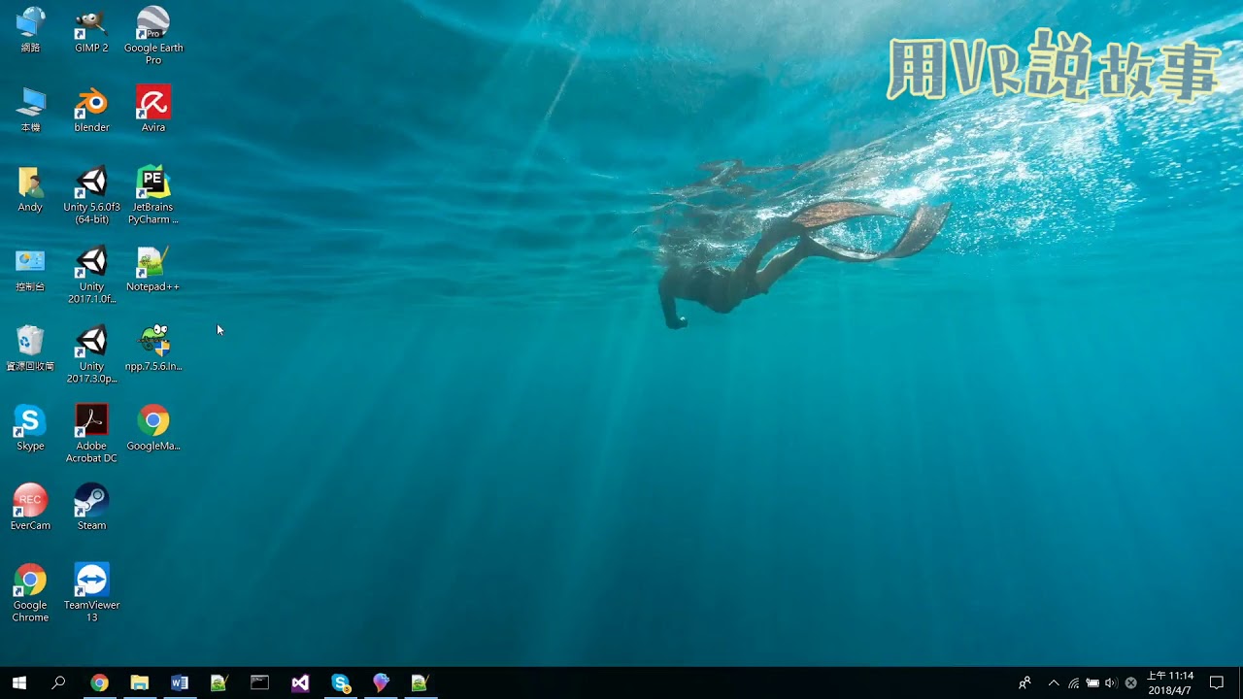The image size is (1243, 699).
Task: Select the JetBrains PyCharm desktop icon
Action: pyautogui.click(x=153, y=183)
